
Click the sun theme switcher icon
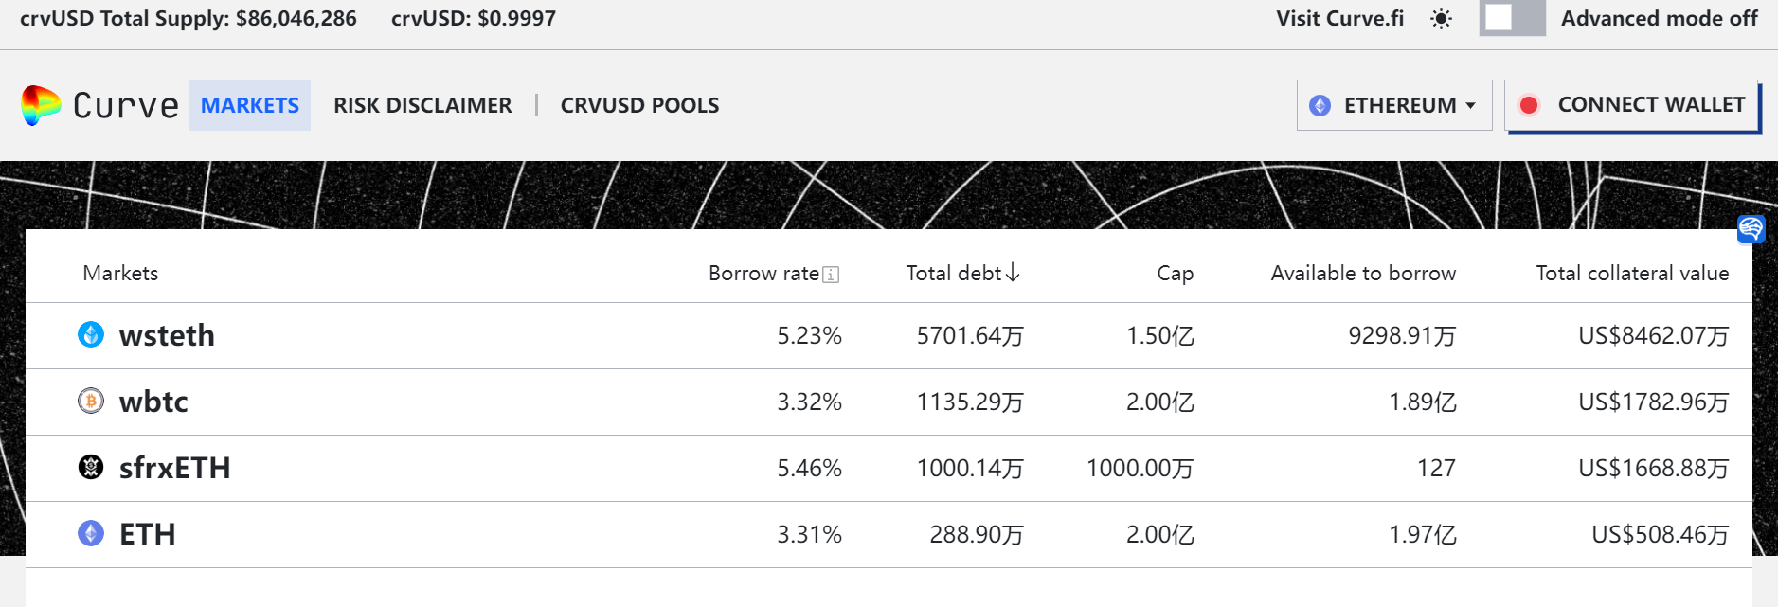(1441, 19)
